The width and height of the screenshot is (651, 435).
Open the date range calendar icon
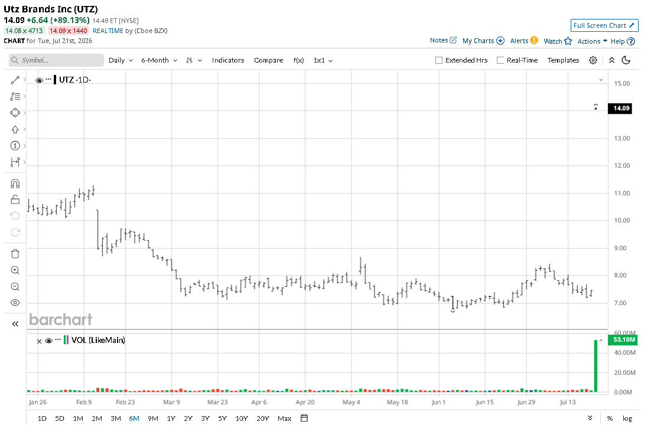point(304,418)
